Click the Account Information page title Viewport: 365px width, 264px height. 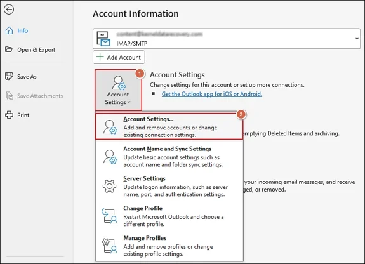(x=136, y=14)
